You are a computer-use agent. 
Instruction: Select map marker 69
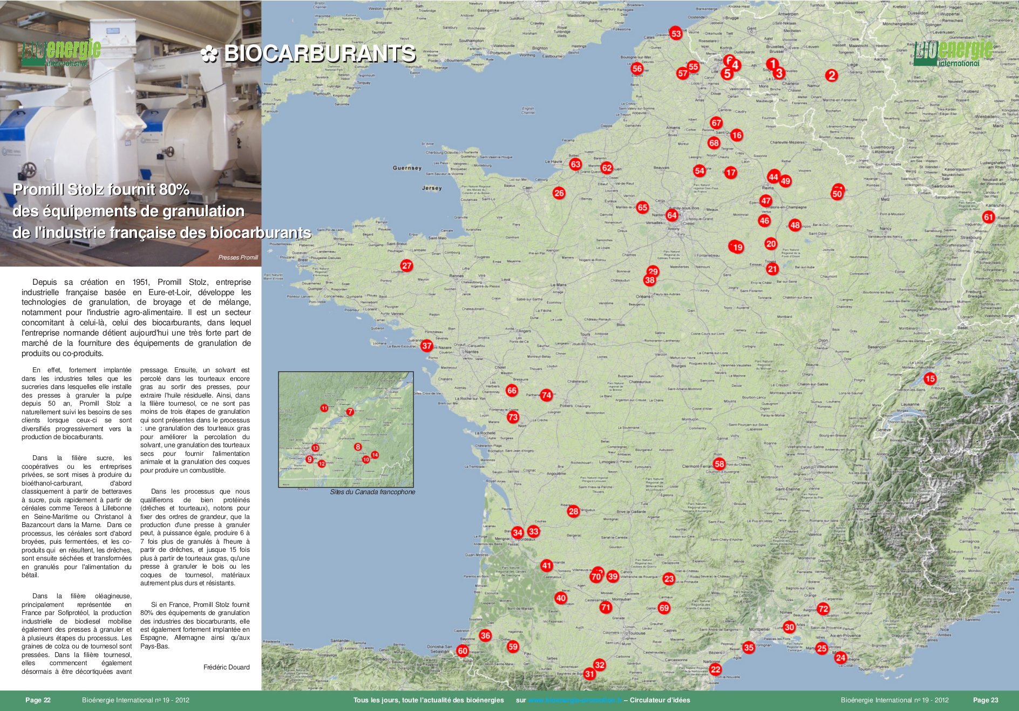(664, 608)
